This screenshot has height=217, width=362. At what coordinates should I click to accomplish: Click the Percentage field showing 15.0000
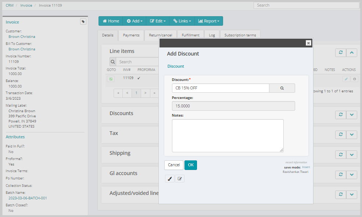233,106
